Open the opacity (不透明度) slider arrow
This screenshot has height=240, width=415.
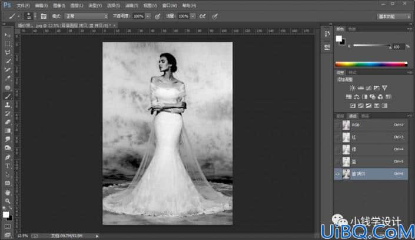[x=148, y=16]
